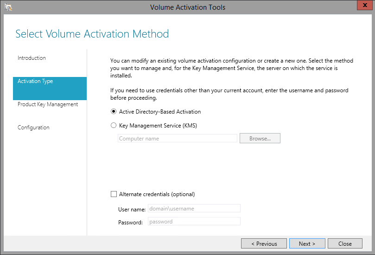Focus the Computer name field

pyautogui.click(x=178, y=138)
